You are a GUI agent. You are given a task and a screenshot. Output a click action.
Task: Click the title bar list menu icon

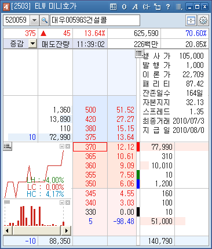click(x=179, y=7)
